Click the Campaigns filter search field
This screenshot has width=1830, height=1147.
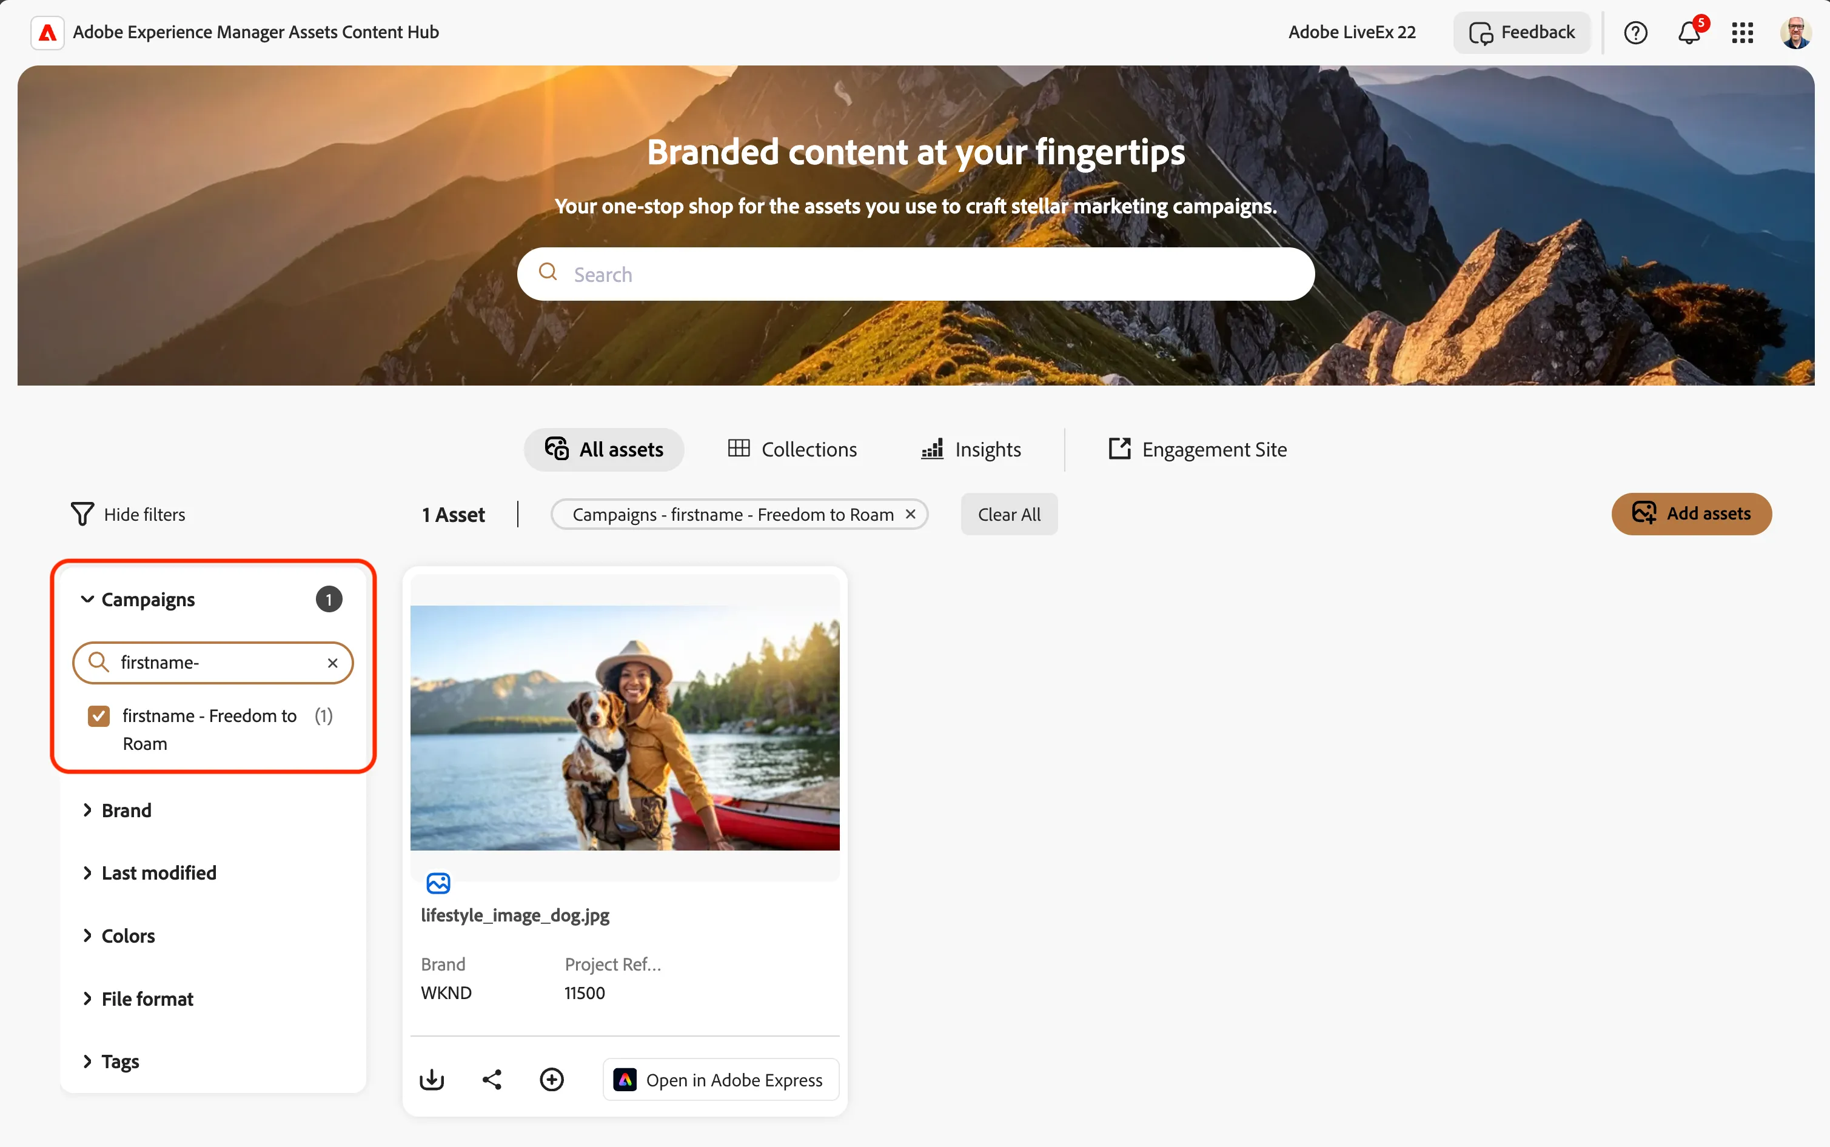[213, 662]
